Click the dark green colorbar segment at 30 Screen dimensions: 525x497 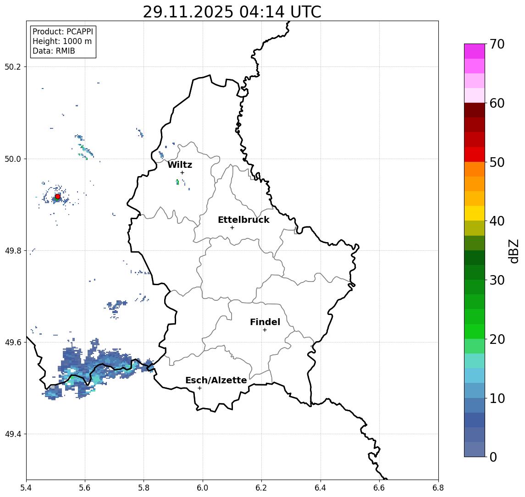[x=475, y=272]
